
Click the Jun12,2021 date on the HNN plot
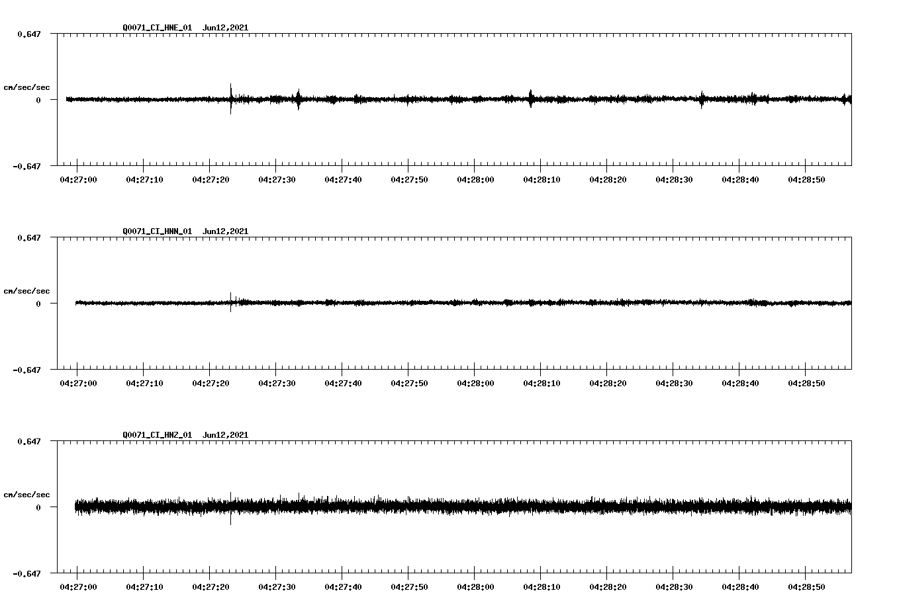(226, 231)
